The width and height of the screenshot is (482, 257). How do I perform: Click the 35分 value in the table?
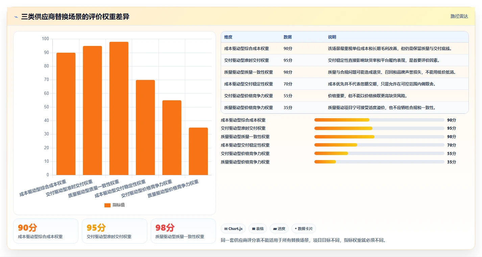pyautogui.click(x=288, y=108)
